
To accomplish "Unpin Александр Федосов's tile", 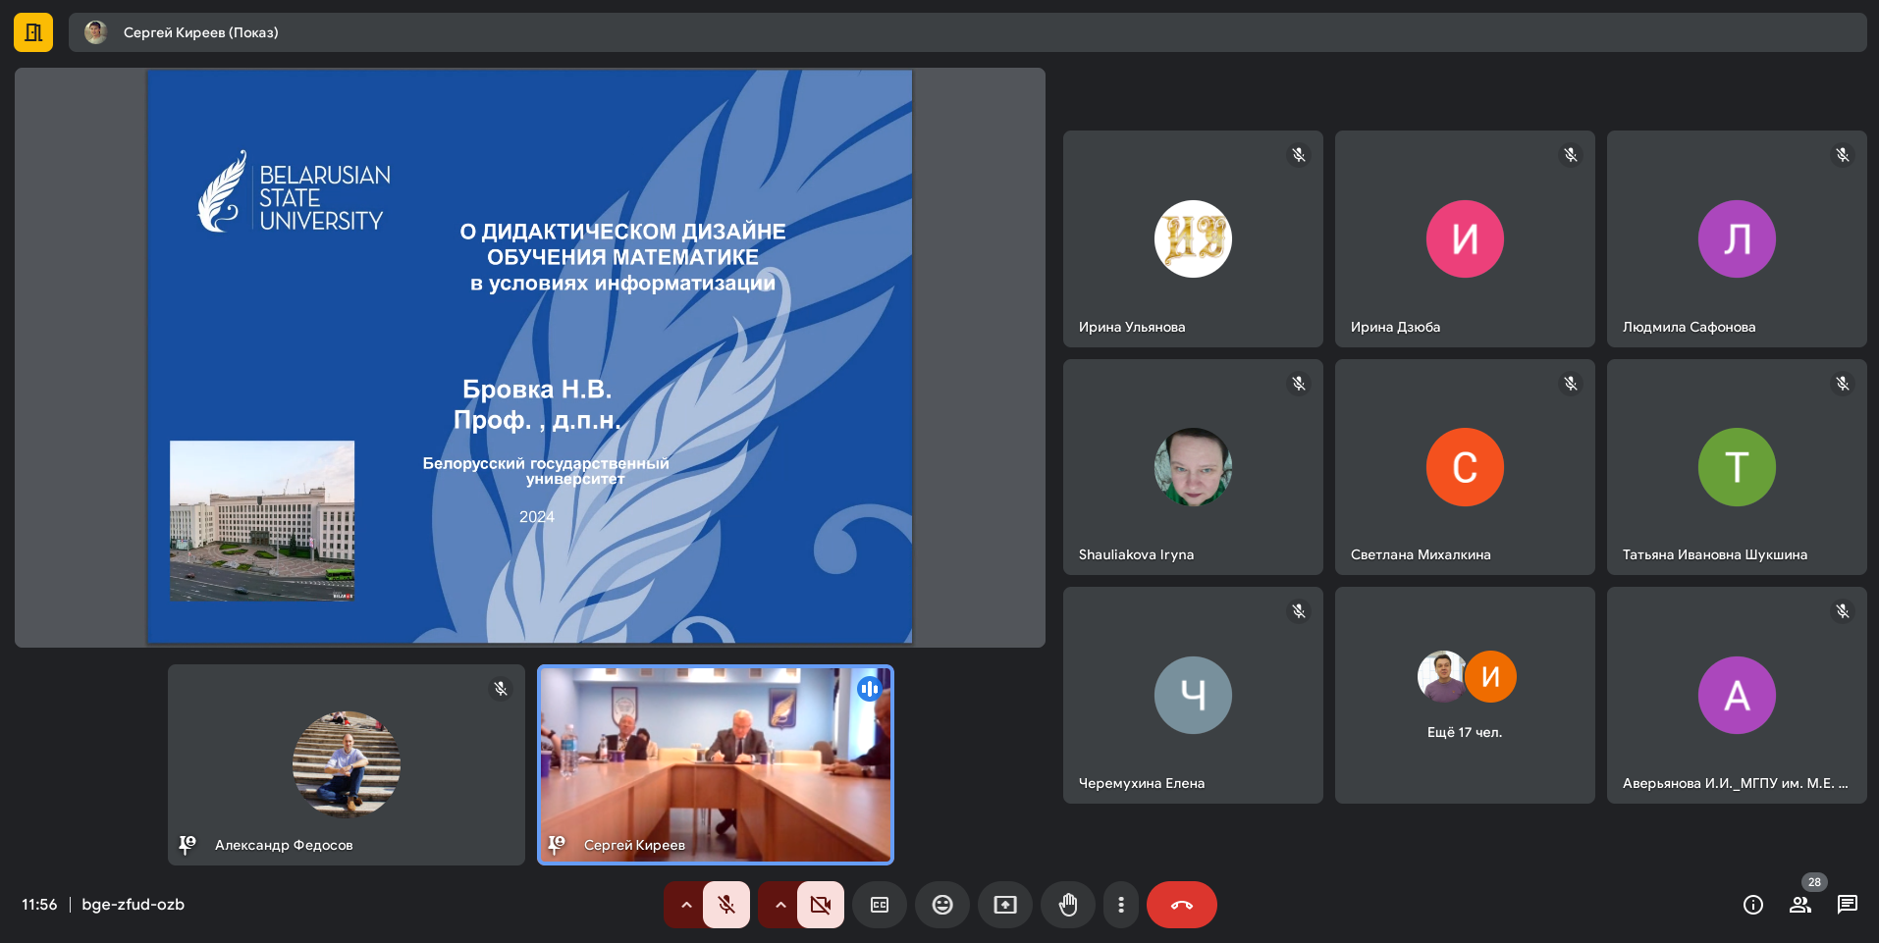I will pyautogui.click(x=188, y=844).
